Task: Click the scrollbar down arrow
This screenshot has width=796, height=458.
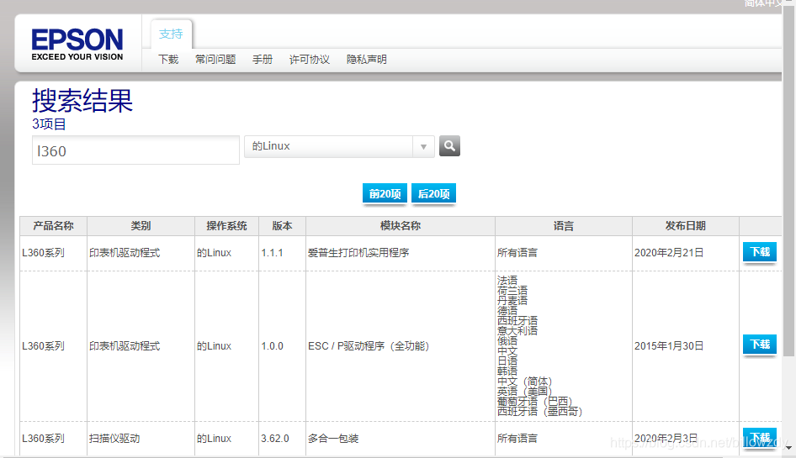Action: pos(789,448)
